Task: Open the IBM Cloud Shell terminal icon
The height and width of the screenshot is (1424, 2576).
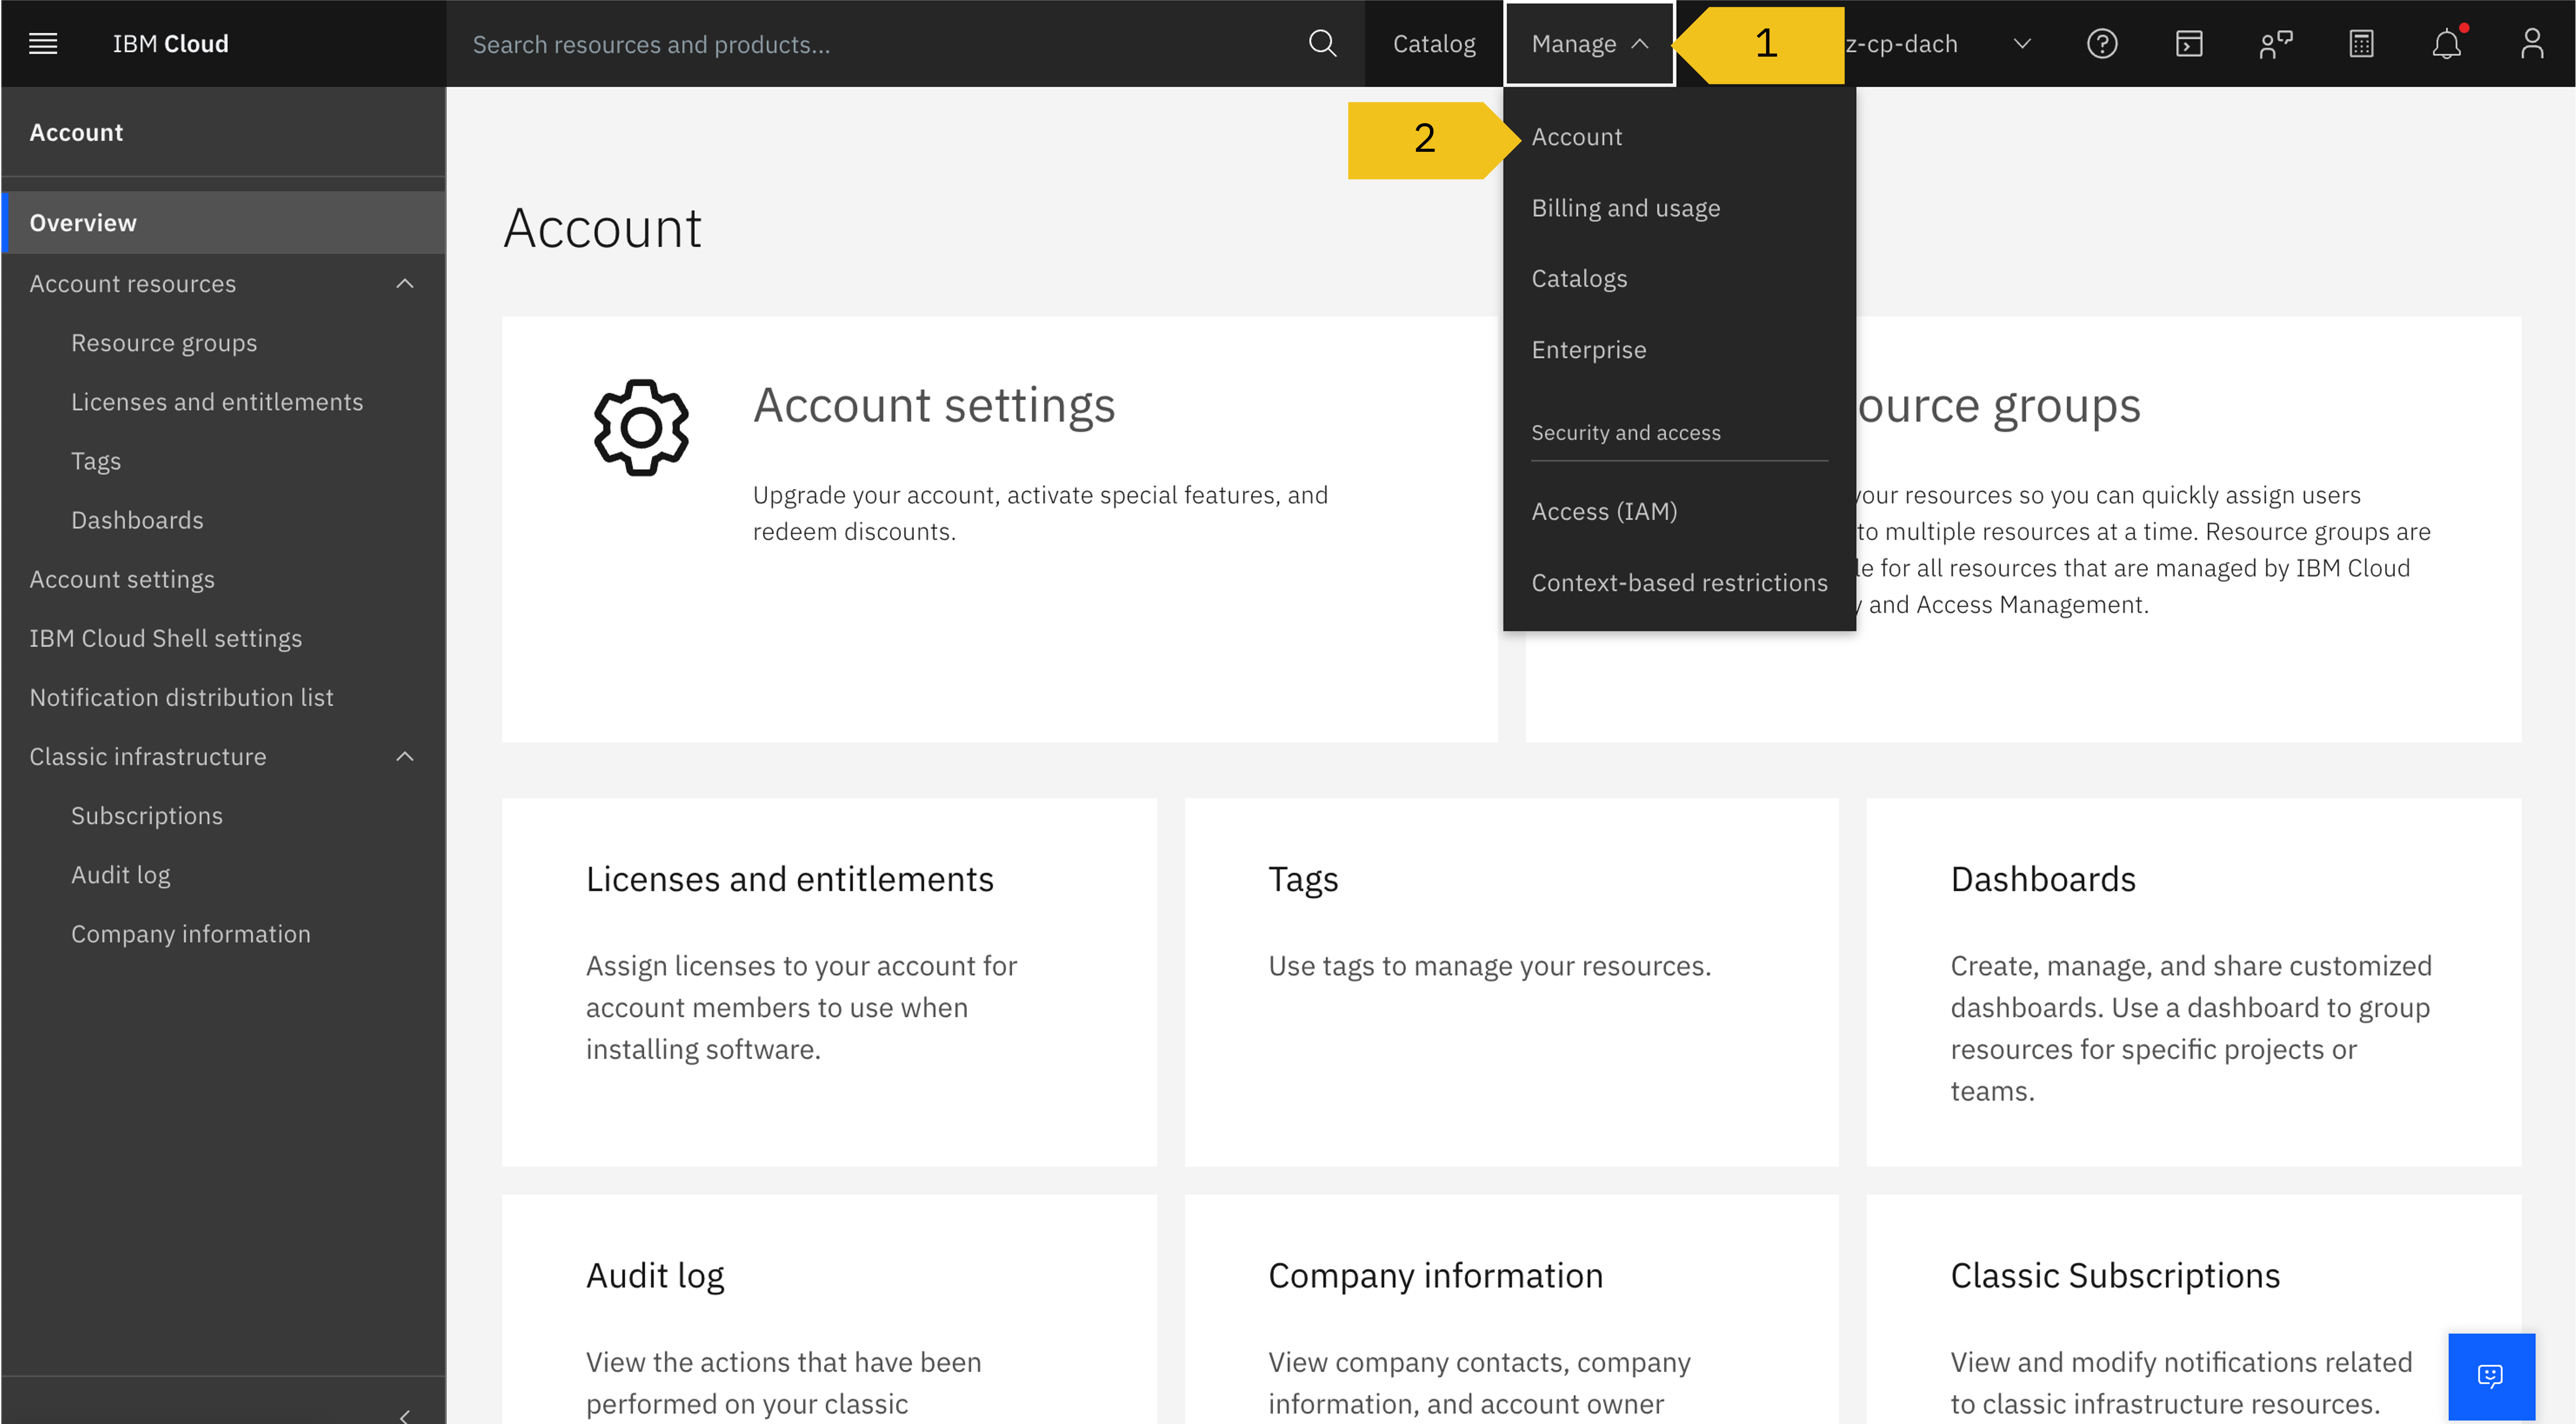Action: pos(2189,43)
